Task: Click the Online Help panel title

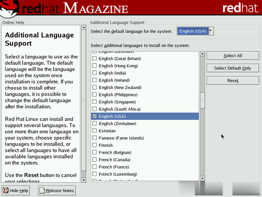Action: tap(13, 23)
